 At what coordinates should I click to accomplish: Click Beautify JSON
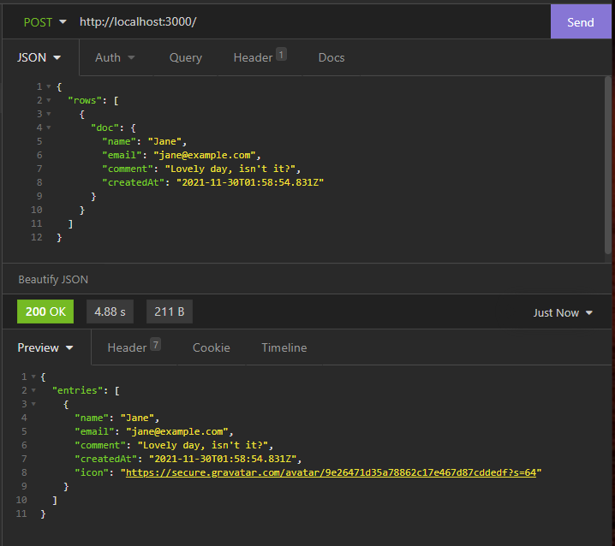(x=53, y=280)
